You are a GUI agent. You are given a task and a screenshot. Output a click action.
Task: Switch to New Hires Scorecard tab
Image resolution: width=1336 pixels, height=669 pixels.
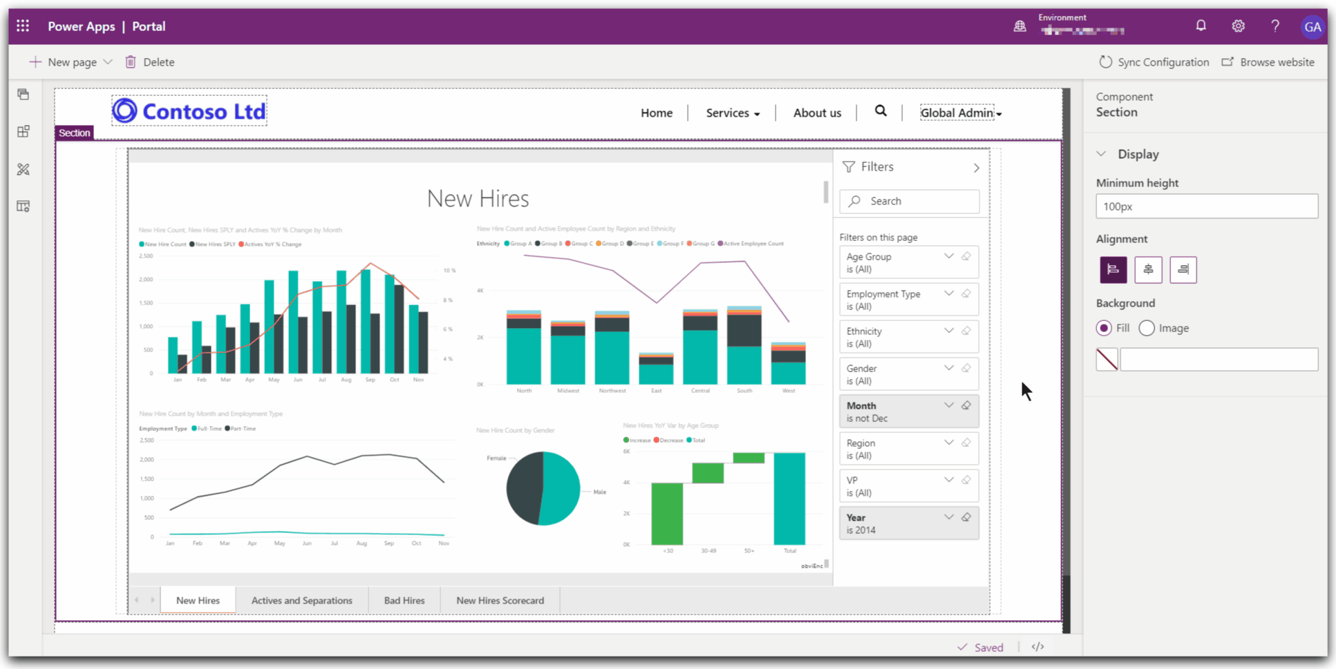[x=500, y=600]
